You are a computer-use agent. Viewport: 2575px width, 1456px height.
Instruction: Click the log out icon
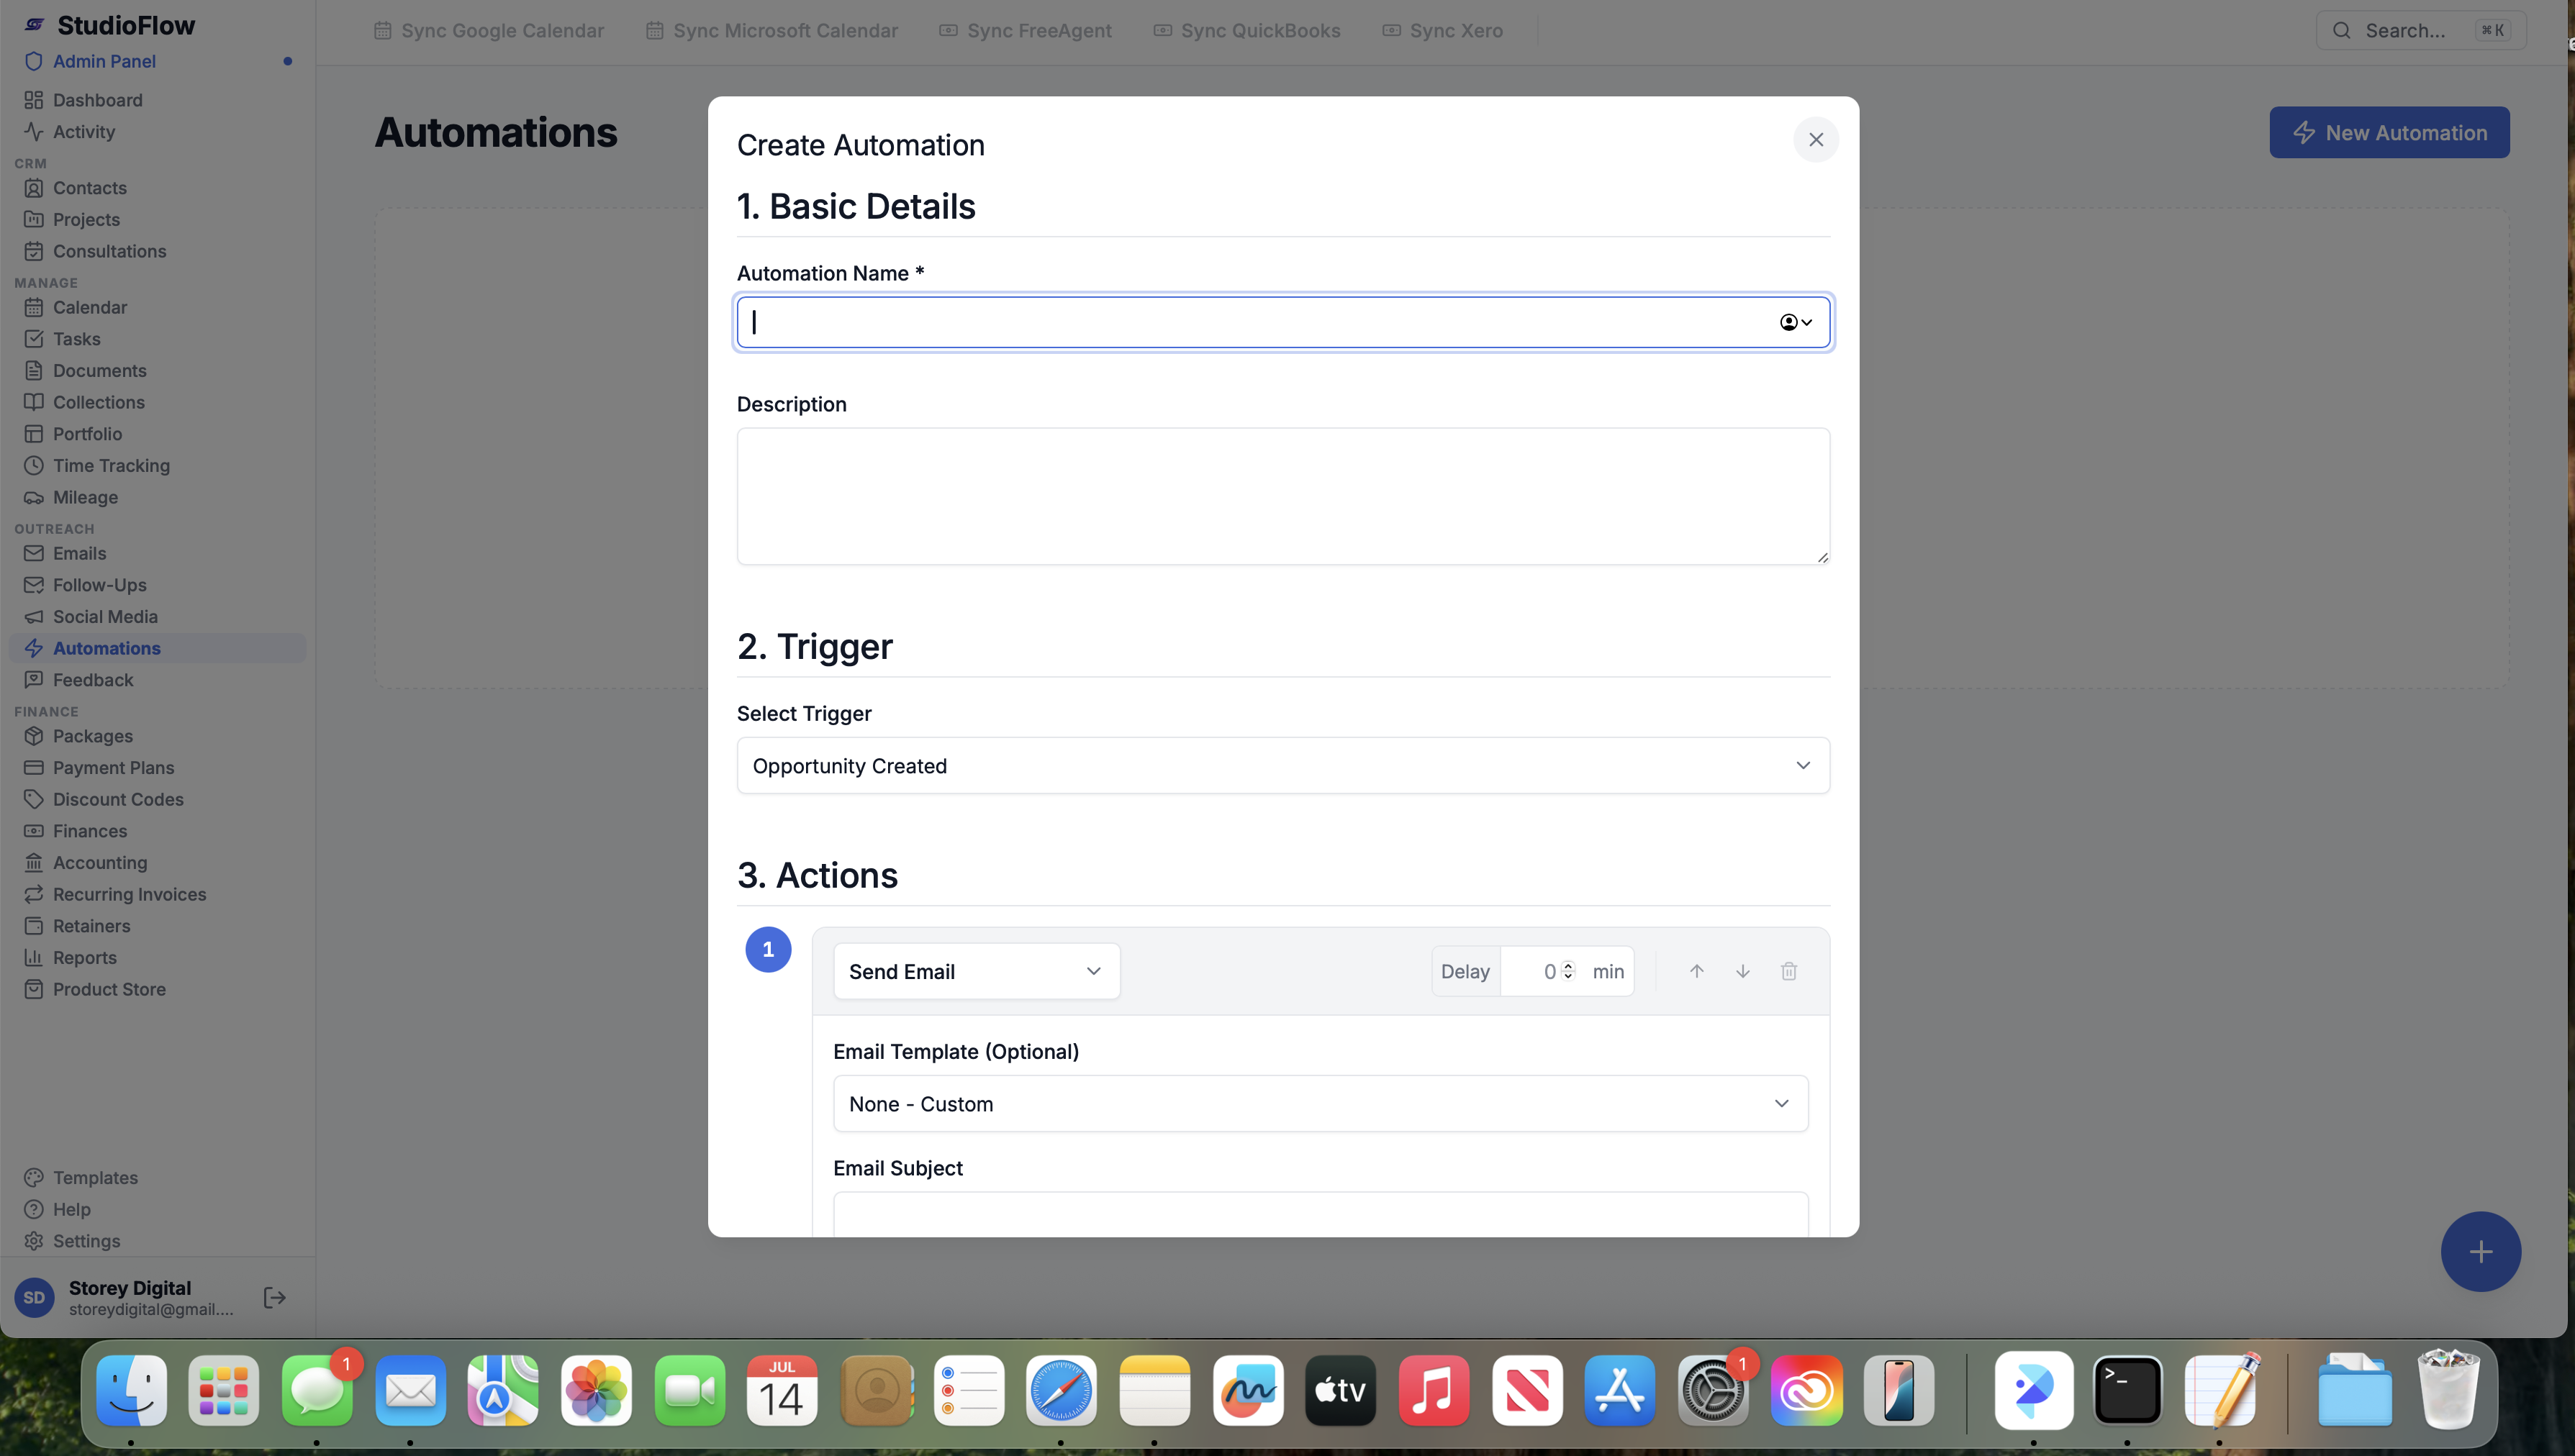tap(274, 1298)
